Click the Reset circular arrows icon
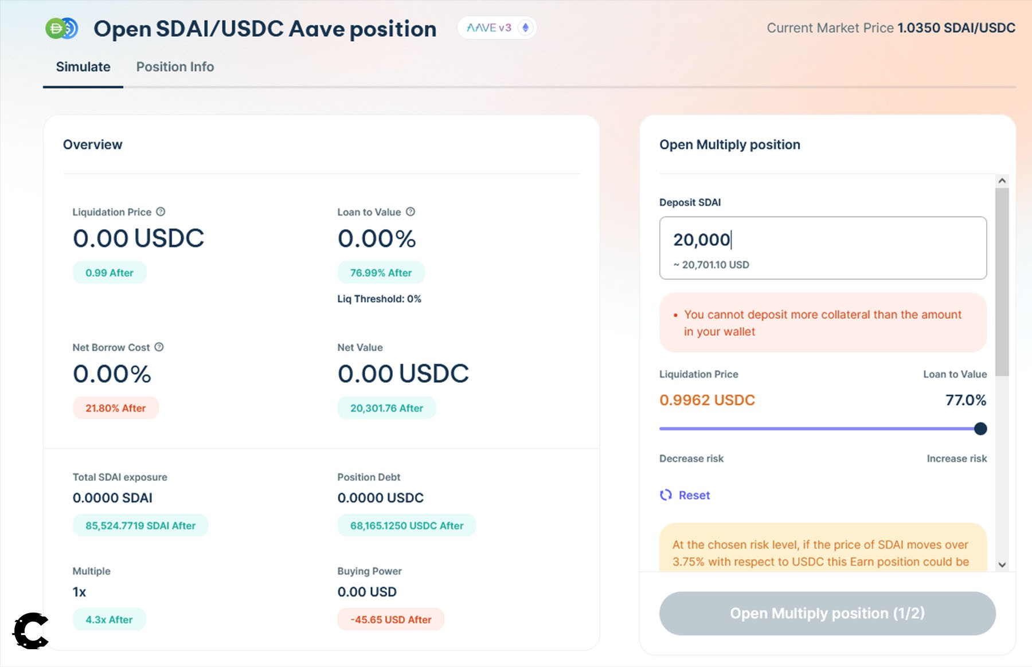The width and height of the screenshot is (1032, 667). pyautogui.click(x=666, y=495)
